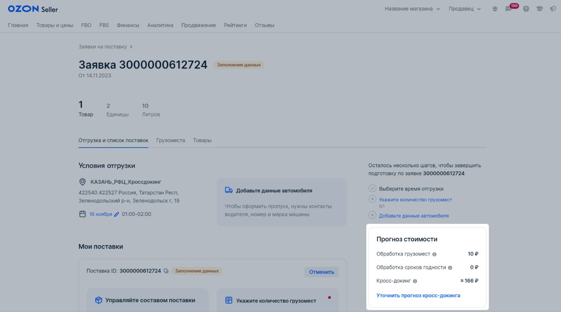Image resolution: width=561 pixels, height=312 pixels.
Task: Click step circle next to Добавьте данные автомобиля
Action: click(372, 215)
